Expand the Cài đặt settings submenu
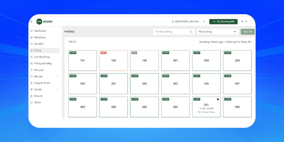 pyautogui.click(x=58, y=89)
